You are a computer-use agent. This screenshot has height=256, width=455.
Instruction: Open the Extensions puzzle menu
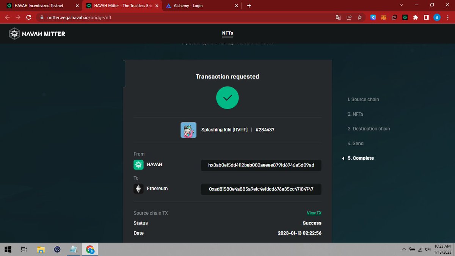[416, 17]
